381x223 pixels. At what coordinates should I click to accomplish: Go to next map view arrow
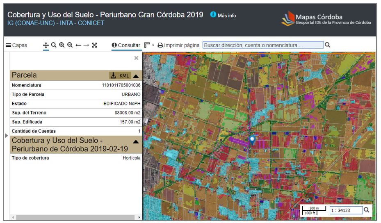[x=86, y=45]
